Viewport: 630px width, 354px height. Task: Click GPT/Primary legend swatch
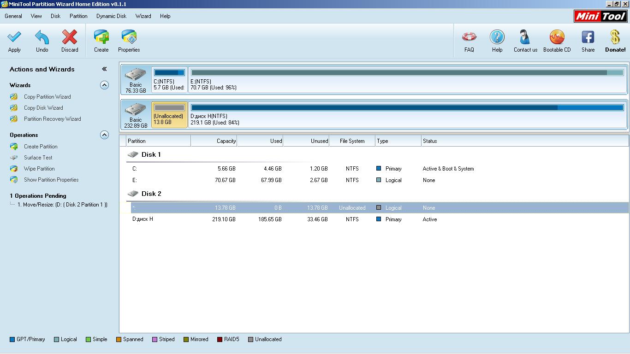12,340
